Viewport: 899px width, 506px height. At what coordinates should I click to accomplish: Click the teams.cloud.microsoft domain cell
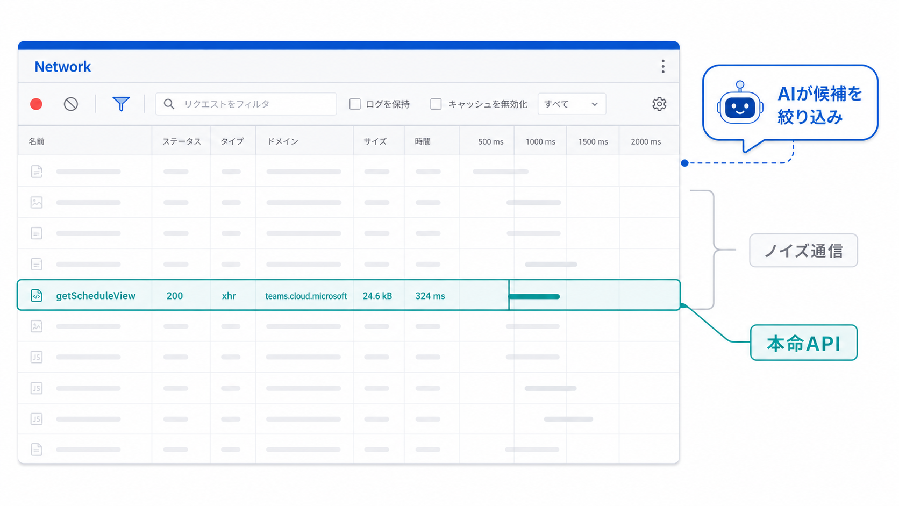306,296
